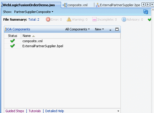Toggle the Name column sort arrow
The image size is (154, 113).
[x=34, y=36]
